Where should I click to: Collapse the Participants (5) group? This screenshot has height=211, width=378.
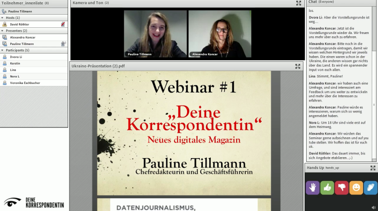click(2, 50)
